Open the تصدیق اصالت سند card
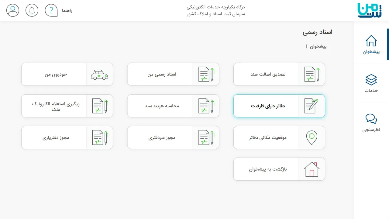The width and height of the screenshot is (389, 219). pyautogui.click(x=279, y=74)
